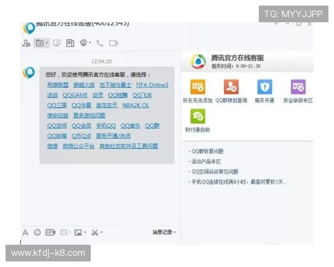The height and width of the screenshot is (267, 334).
Task: Open the 消息记录 message history dropdown
Action: pyautogui.click(x=164, y=233)
